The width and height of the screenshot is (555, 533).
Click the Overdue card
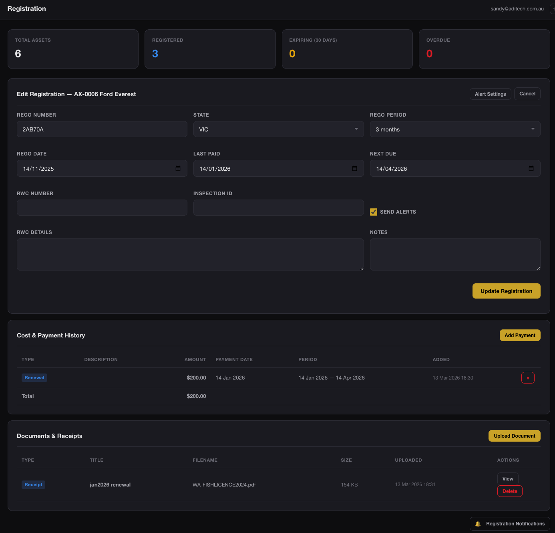pos(485,49)
